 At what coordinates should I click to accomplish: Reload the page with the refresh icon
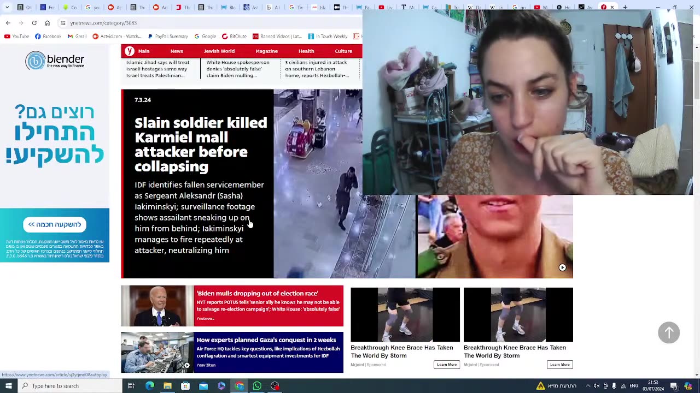34,23
